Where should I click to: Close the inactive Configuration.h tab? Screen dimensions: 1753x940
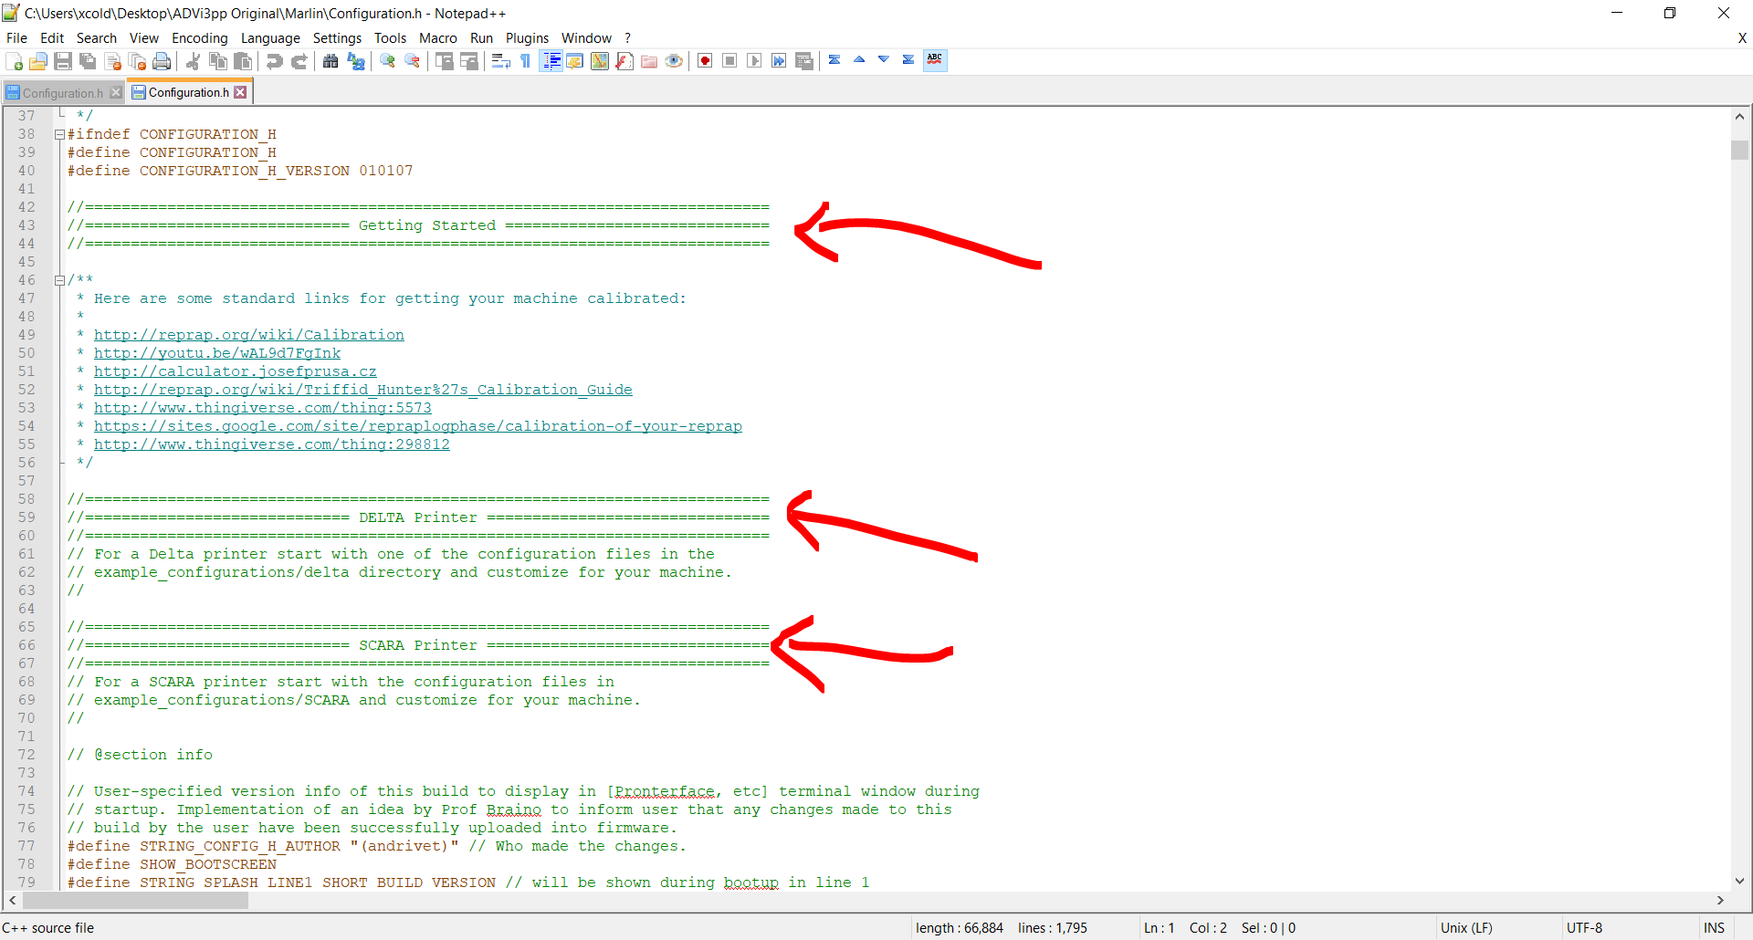tap(116, 93)
